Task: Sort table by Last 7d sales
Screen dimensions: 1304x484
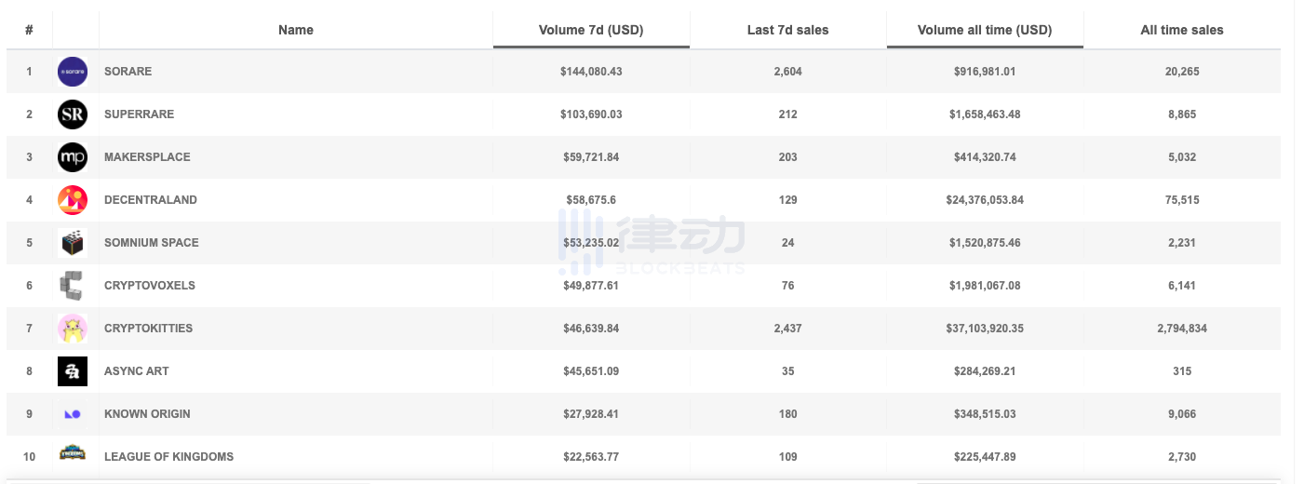Action: pos(787,30)
